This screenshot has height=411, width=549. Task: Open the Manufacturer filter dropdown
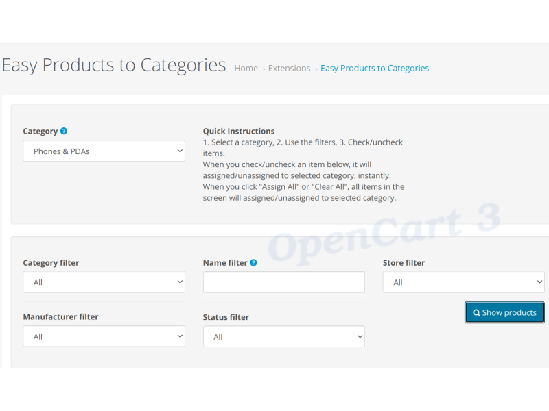pyautogui.click(x=104, y=336)
